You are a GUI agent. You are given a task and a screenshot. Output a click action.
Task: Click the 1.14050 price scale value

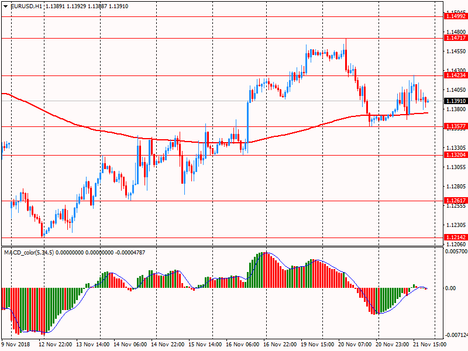(456, 90)
